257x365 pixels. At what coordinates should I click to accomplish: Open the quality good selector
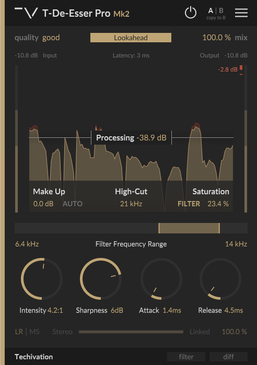[x=51, y=38]
